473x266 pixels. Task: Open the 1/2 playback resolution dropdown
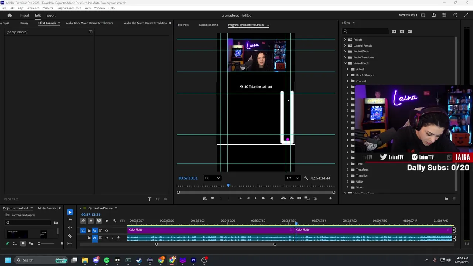pyautogui.click(x=293, y=178)
